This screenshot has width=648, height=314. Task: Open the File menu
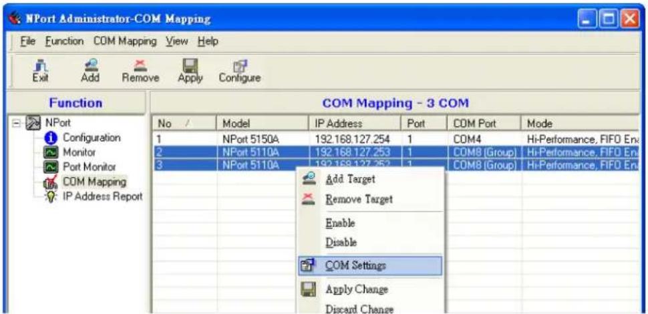pyautogui.click(x=29, y=41)
